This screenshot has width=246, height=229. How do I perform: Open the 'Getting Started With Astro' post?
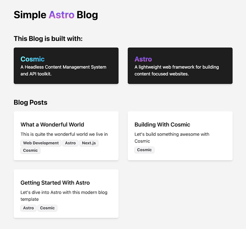pyautogui.click(x=55, y=183)
